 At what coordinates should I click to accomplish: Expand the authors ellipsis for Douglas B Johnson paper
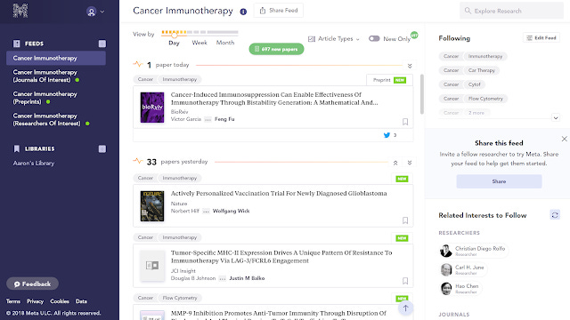pyautogui.click(x=223, y=278)
